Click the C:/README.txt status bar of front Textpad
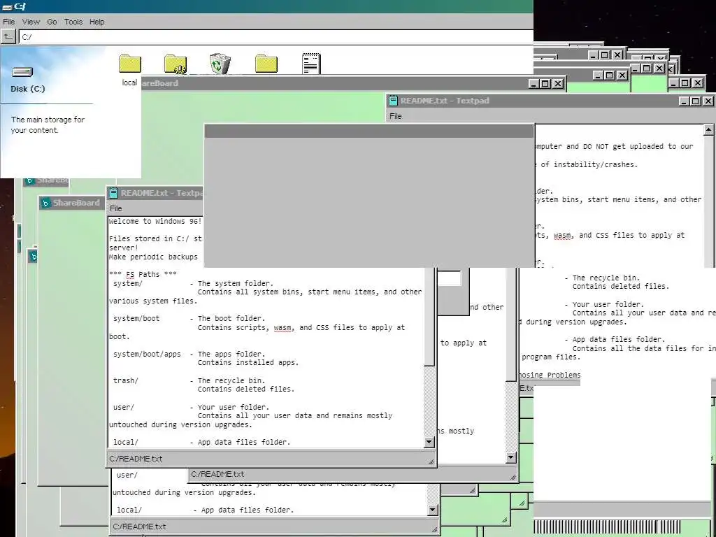 point(271,459)
